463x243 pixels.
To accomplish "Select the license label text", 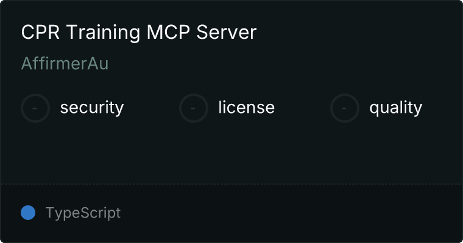I will coord(246,107).
